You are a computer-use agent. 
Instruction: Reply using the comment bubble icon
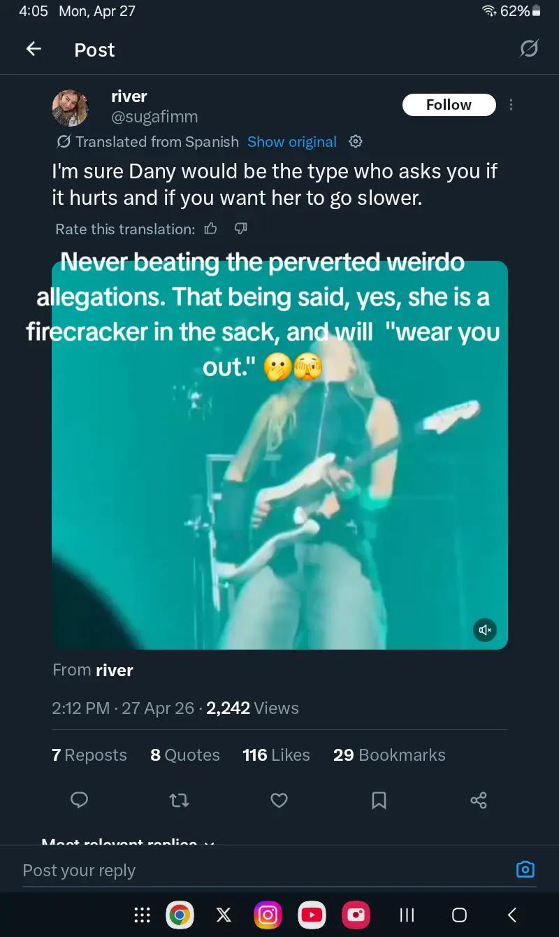(x=80, y=800)
